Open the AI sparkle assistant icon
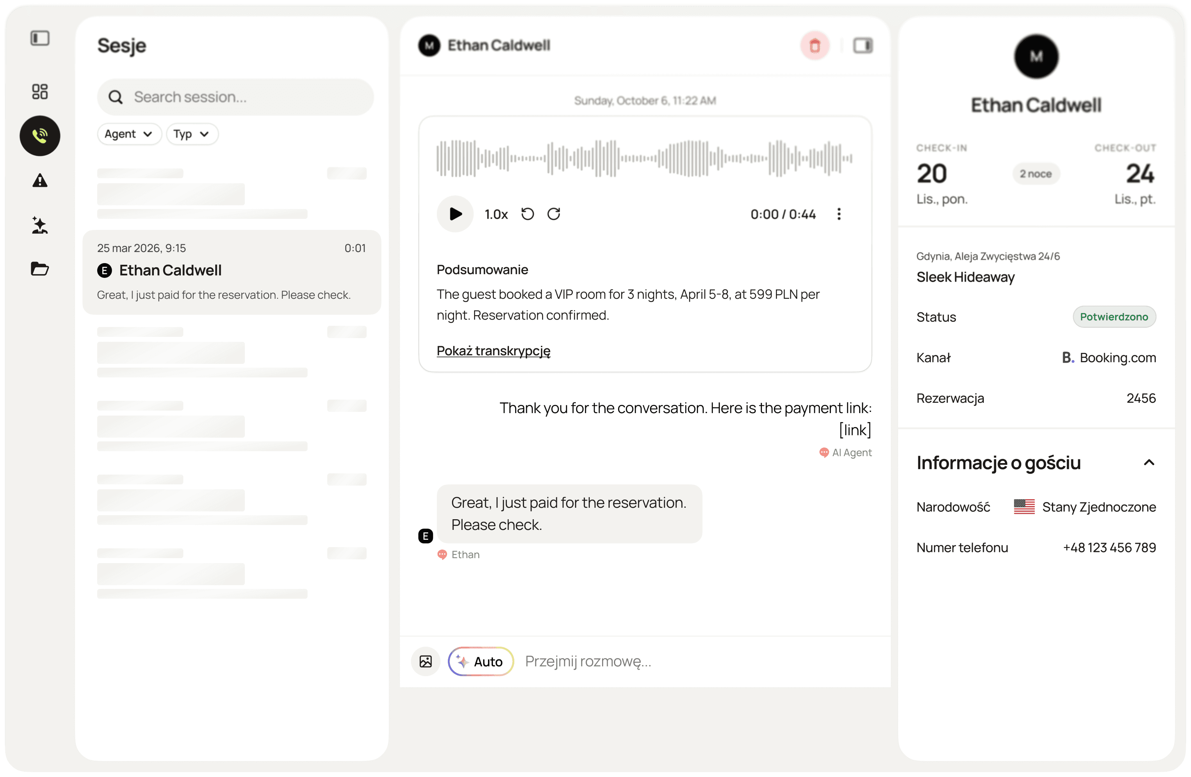This screenshot has width=1191, height=777. point(39,225)
